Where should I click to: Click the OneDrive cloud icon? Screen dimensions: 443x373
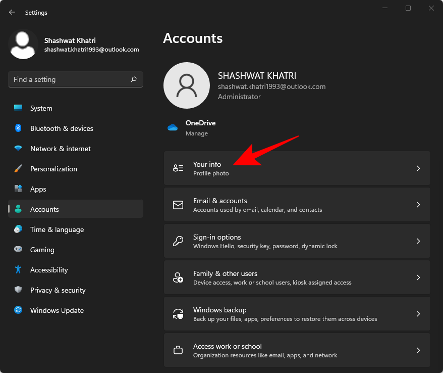173,127
